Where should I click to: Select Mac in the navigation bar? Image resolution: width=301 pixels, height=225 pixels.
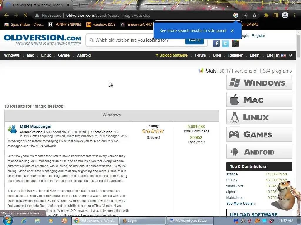(30, 55)
